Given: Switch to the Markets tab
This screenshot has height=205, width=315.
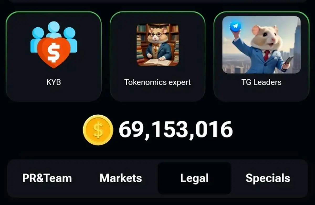Looking at the screenshot, I should (x=121, y=178).
